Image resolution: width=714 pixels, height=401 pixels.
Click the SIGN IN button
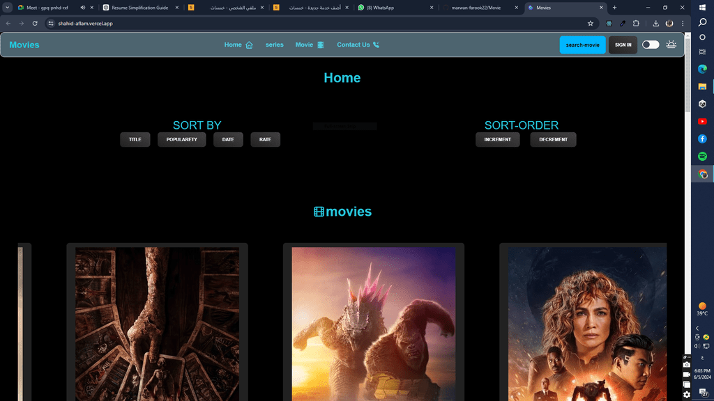pyautogui.click(x=623, y=45)
